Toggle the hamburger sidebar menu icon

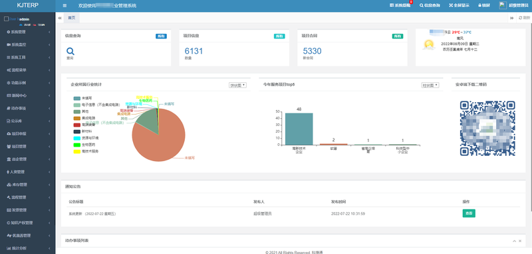[x=65, y=6]
